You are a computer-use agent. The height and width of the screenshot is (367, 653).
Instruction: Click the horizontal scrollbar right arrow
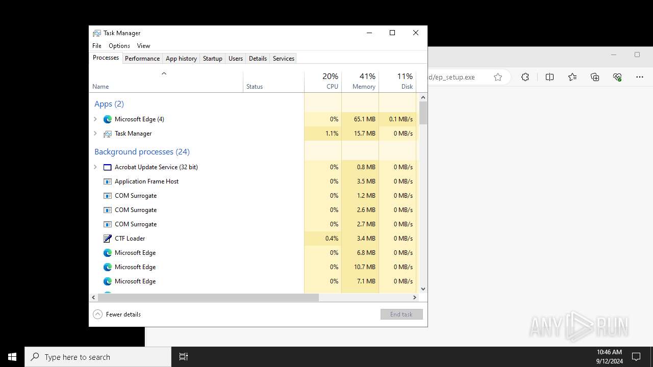click(x=415, y=297)
